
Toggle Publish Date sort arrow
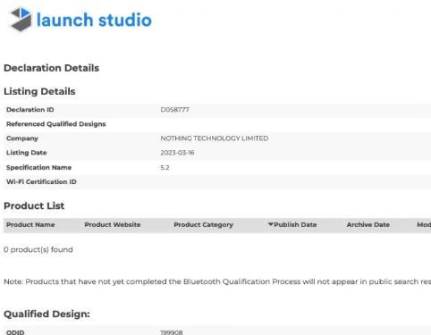271,224
